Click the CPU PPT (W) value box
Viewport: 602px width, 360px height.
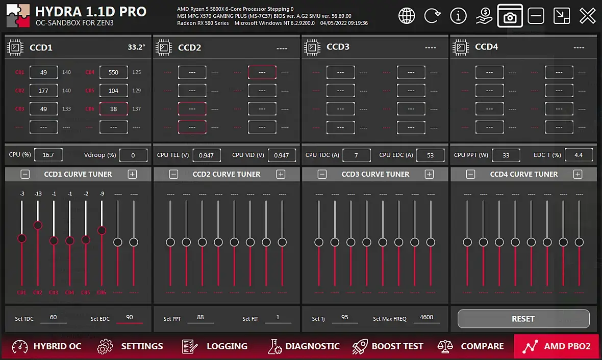point(506,155)
